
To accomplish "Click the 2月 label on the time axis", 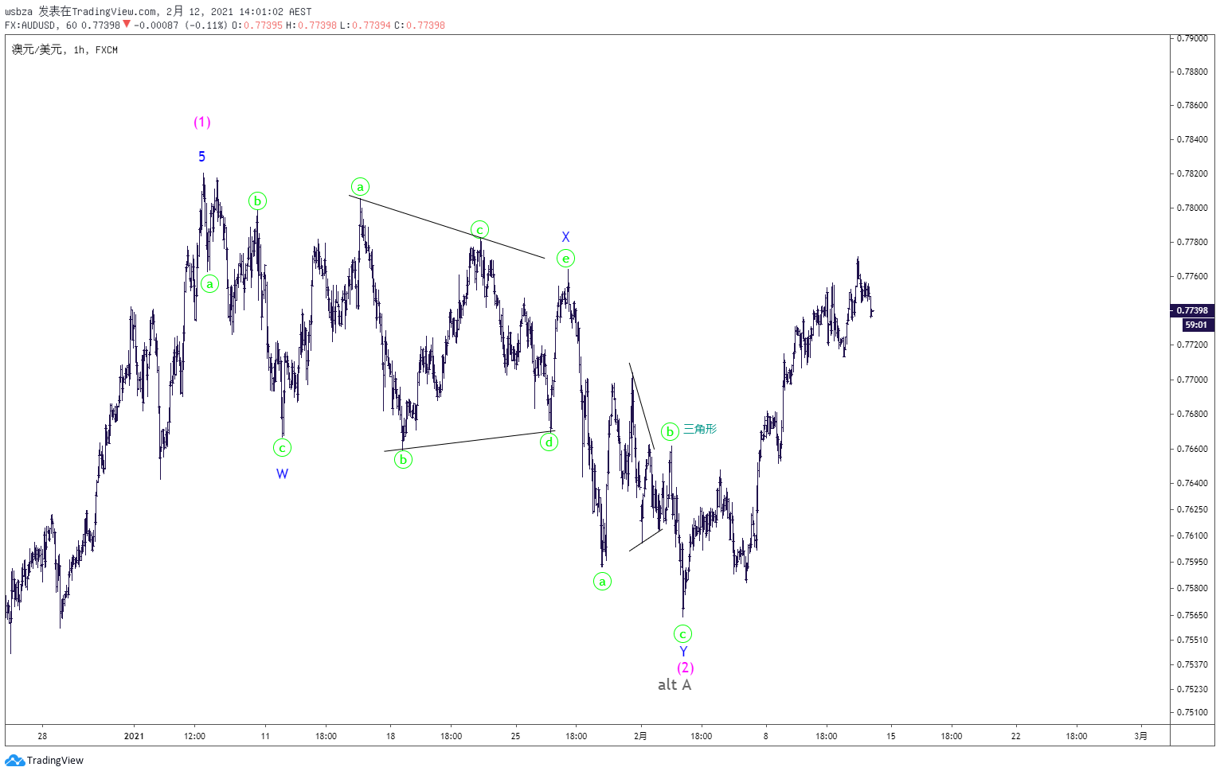I will coord(640,736).
